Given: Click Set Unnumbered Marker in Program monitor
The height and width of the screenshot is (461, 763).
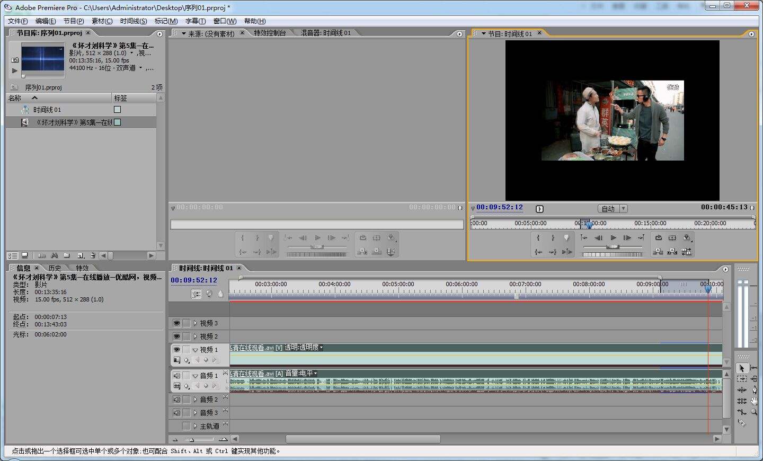Looking at the screenshot, I should [x=566, y=238].
